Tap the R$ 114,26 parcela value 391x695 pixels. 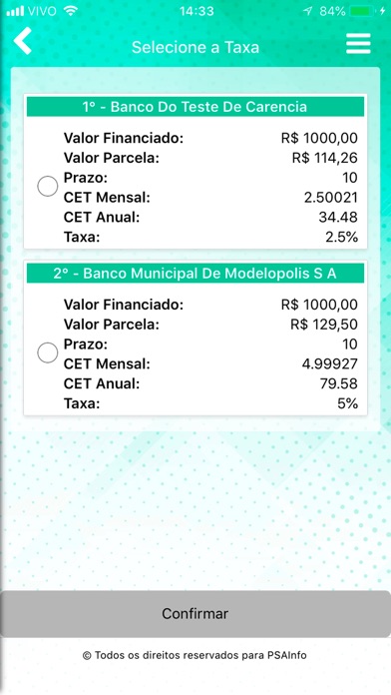[324, 158]
